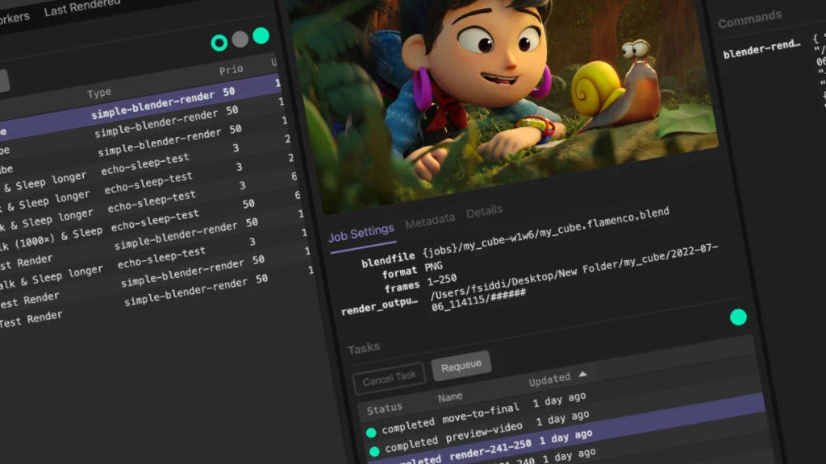Click the teal ring status filter circle
826x464 pixels.
click(x=219, y=43)
